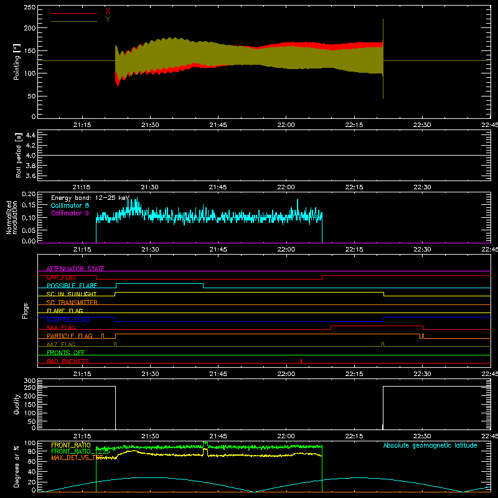The image size is (498, 498).
Task: Click the 300 tick on Quality axis
Action: click(30, 381)
